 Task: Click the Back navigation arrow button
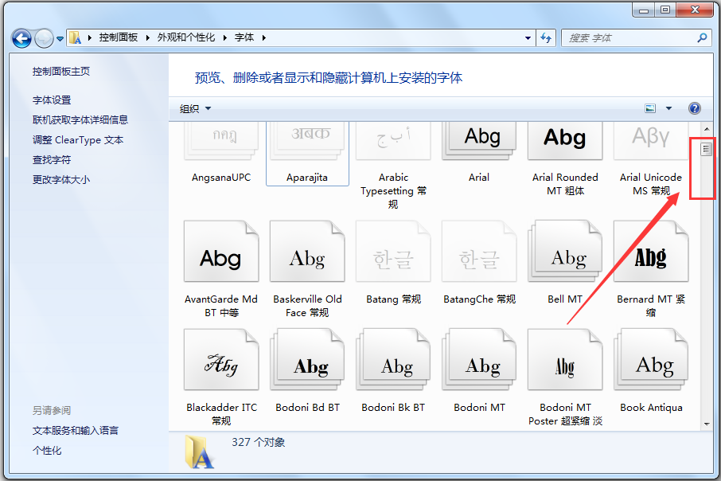pos(21,38)
